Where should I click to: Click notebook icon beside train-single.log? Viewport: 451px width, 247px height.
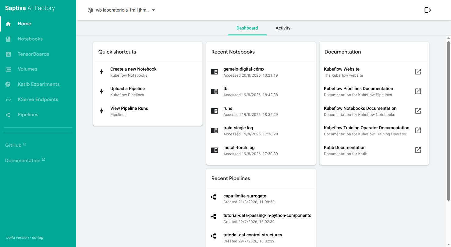tap(215, 130)
